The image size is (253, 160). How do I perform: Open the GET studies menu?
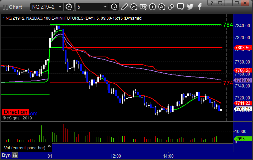(143, 7)
